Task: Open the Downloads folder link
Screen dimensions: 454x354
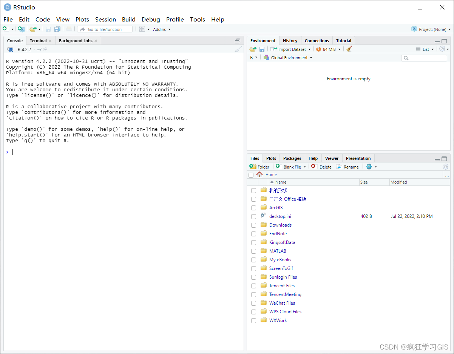Action: 280,225
